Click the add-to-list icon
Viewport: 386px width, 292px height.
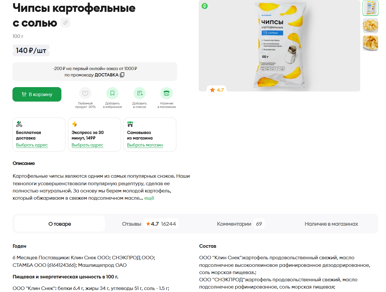pos(140,93)
